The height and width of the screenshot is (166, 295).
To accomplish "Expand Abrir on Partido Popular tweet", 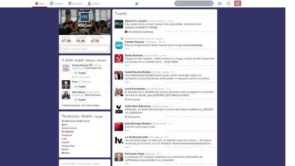I will (x=127, y=49).
